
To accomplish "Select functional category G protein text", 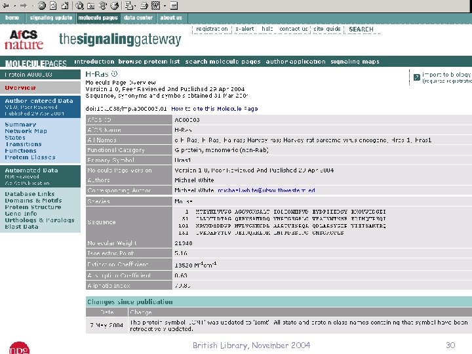I will click(222, 150).
